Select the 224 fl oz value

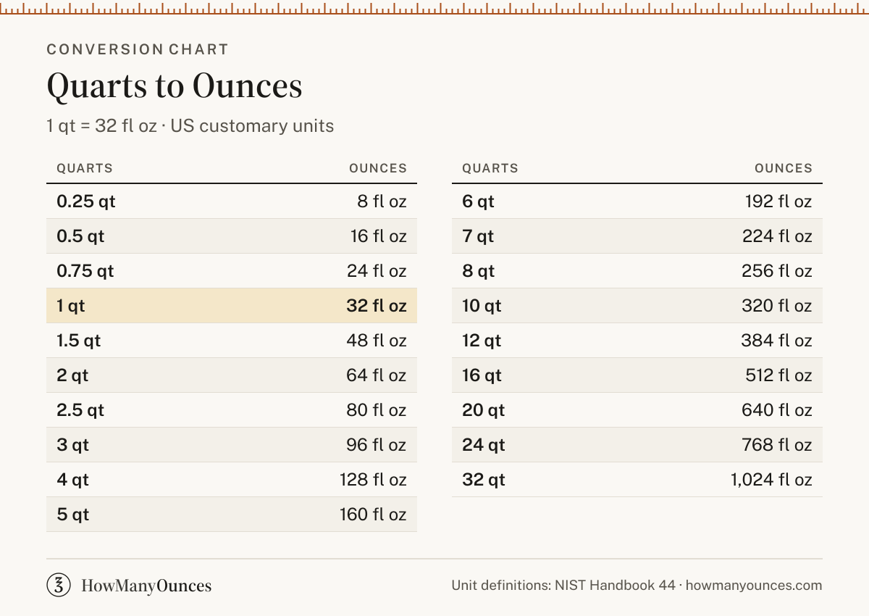[777, 236]
